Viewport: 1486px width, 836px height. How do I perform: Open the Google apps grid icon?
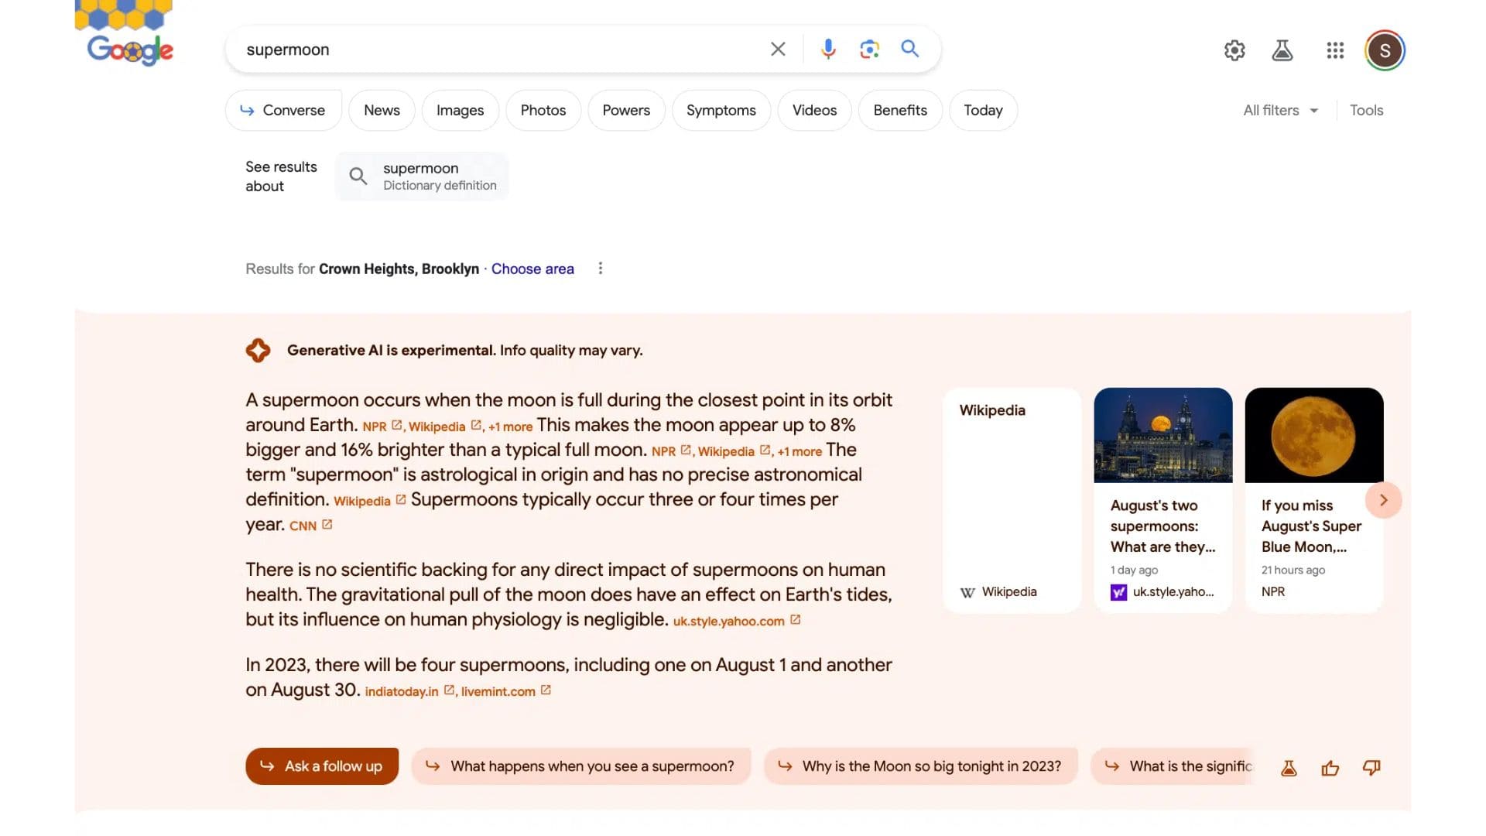(x=1335, y=51)
